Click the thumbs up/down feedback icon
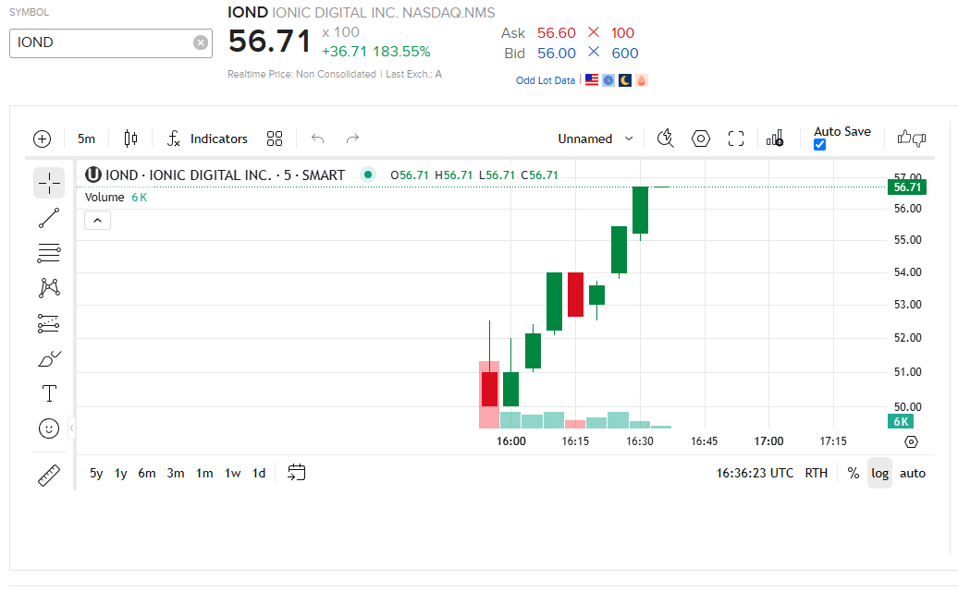 912,139
